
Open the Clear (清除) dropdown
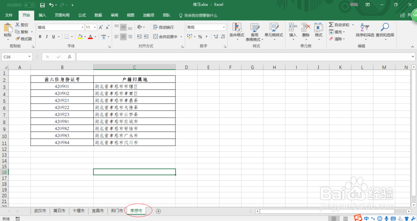[x=337, y=39]
